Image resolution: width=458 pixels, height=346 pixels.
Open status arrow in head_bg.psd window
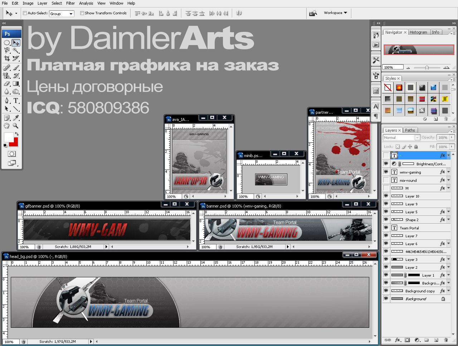[x=91, y=342]
